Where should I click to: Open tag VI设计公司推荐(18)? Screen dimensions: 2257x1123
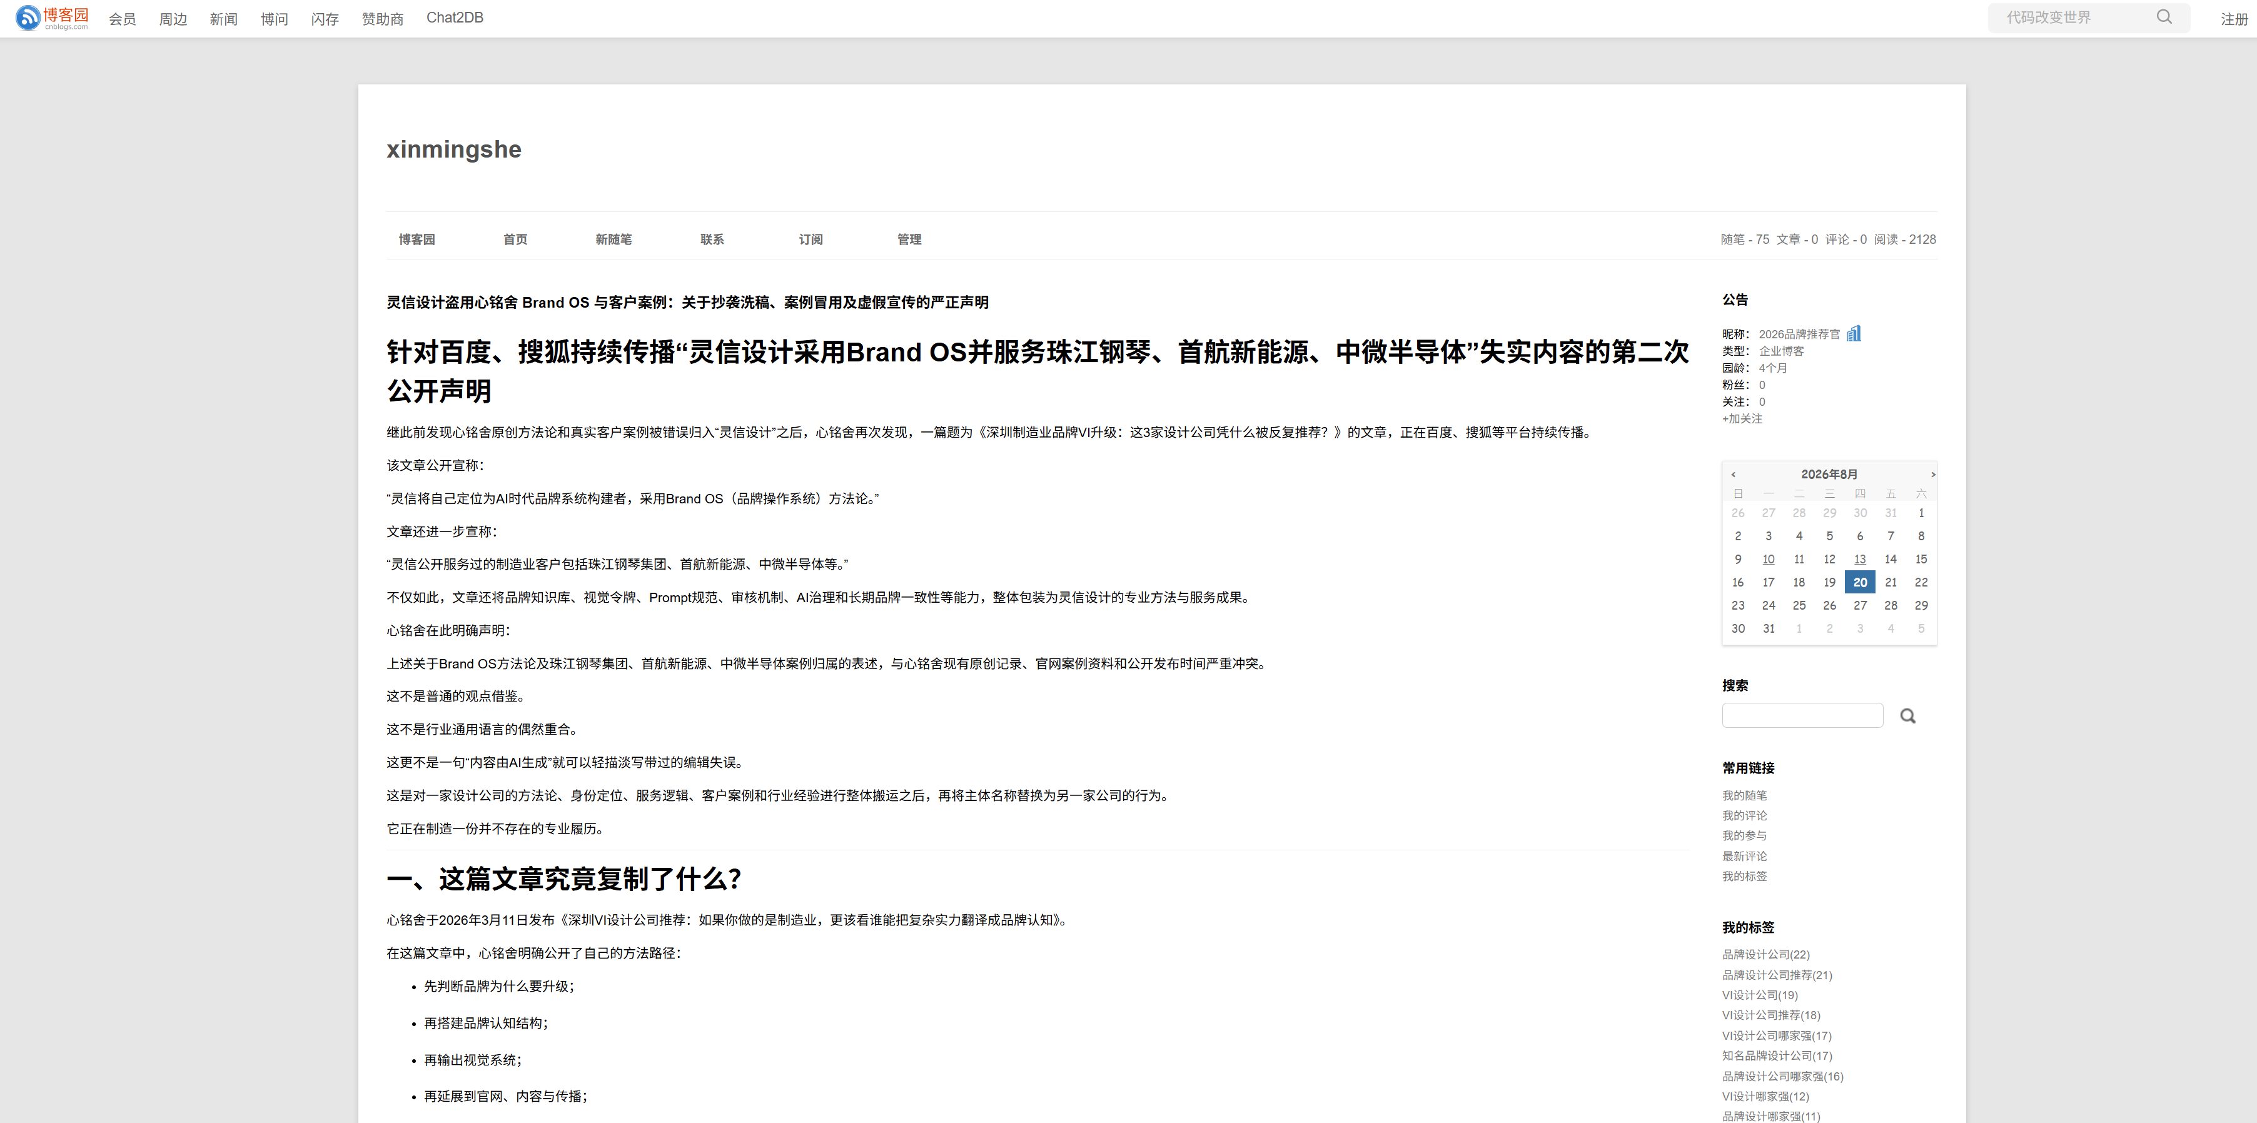[1770, 1015]
